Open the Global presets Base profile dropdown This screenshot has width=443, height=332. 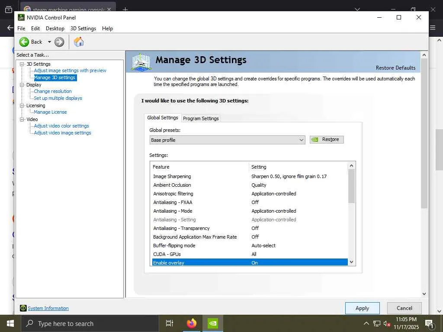227,140
